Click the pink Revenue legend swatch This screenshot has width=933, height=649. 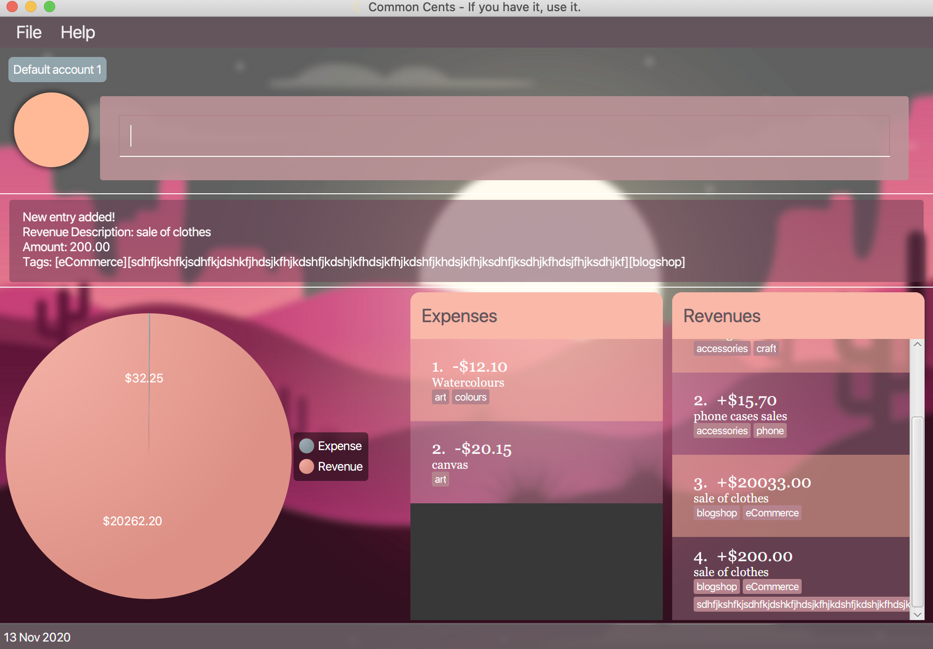(306, 466)
